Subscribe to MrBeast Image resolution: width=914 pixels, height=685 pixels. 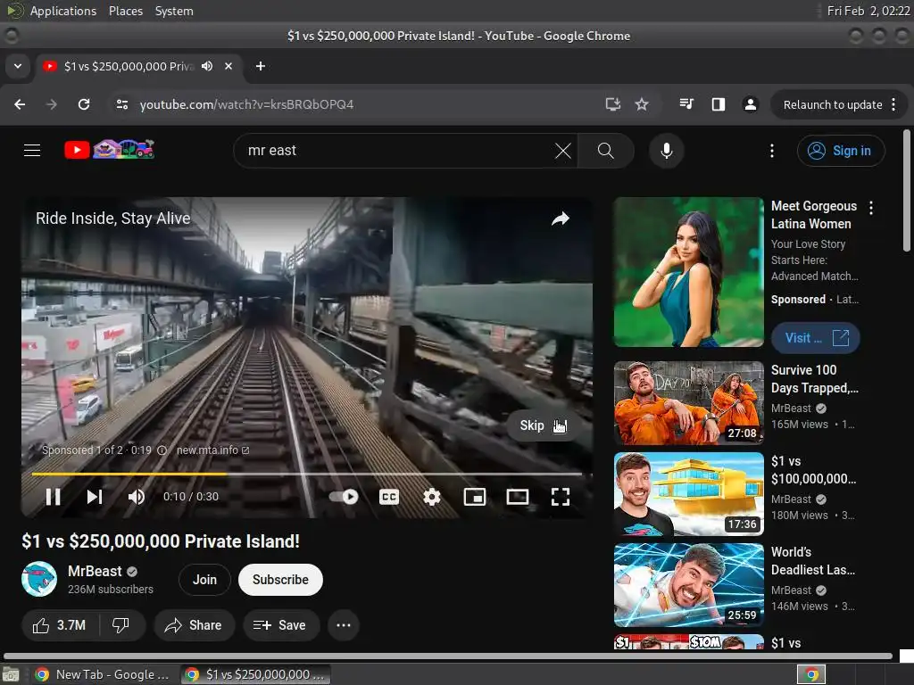tap(280, 580)
